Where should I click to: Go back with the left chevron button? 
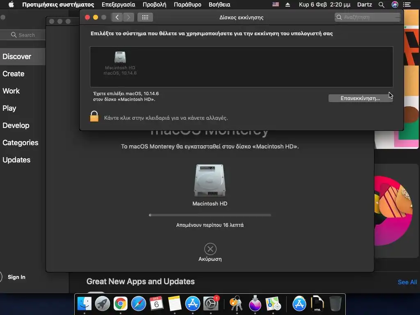(117, 17)
